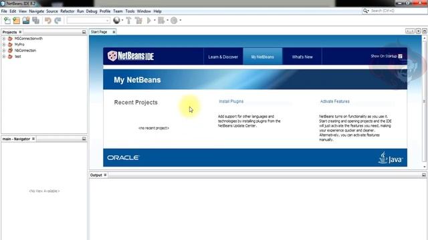Select the MyPro project name
Screen dimensions: 428x240
19,45
